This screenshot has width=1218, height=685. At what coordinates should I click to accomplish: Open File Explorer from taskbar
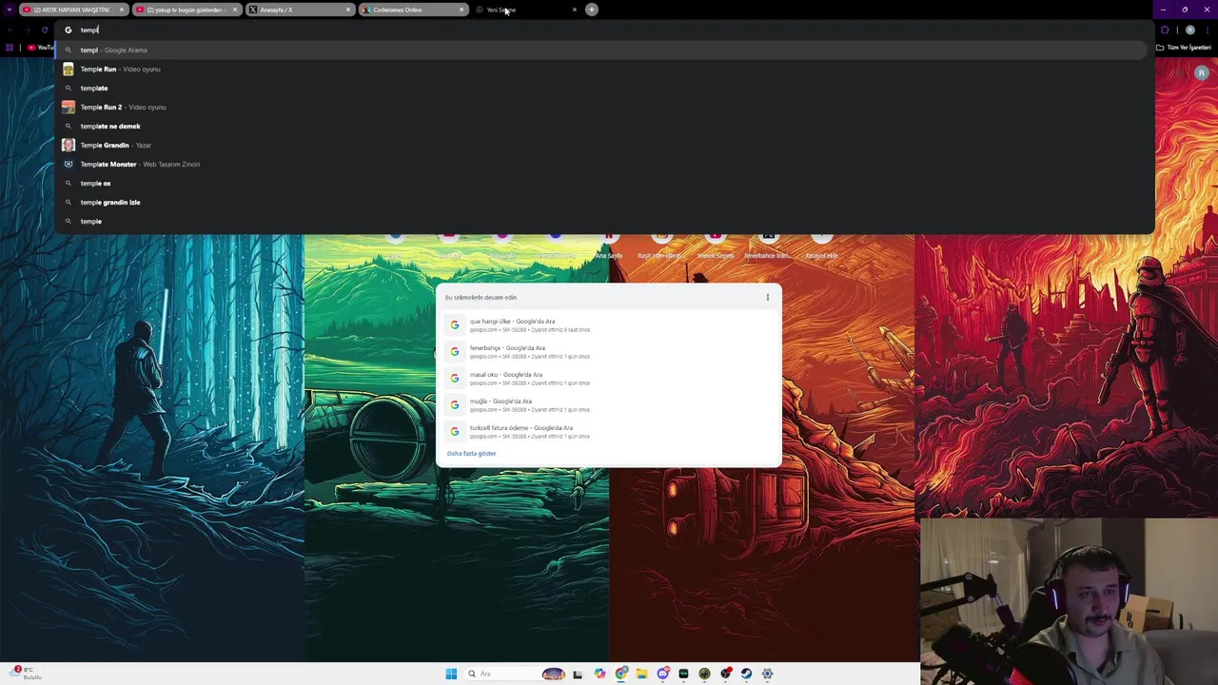641,674
